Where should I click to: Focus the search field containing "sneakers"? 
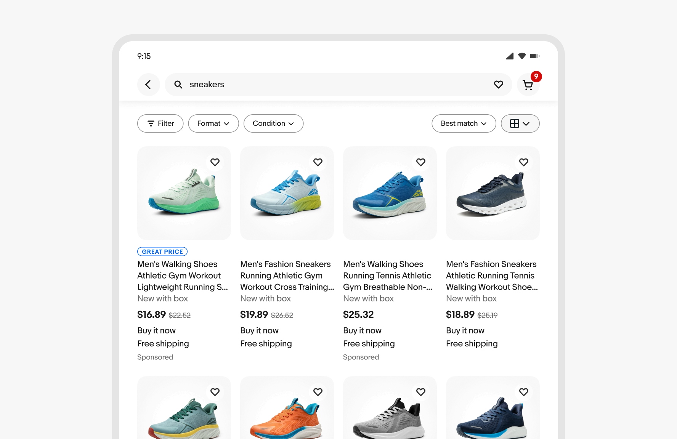[x=338, y=85]
